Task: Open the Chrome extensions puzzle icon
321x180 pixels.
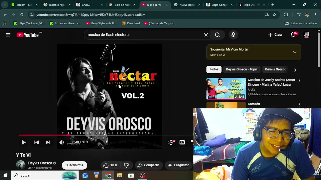Action: coord(286,15)
